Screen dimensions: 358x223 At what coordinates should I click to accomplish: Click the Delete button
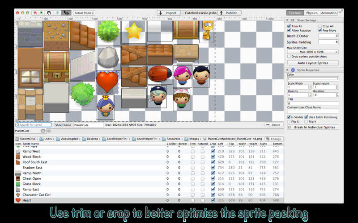274,125
